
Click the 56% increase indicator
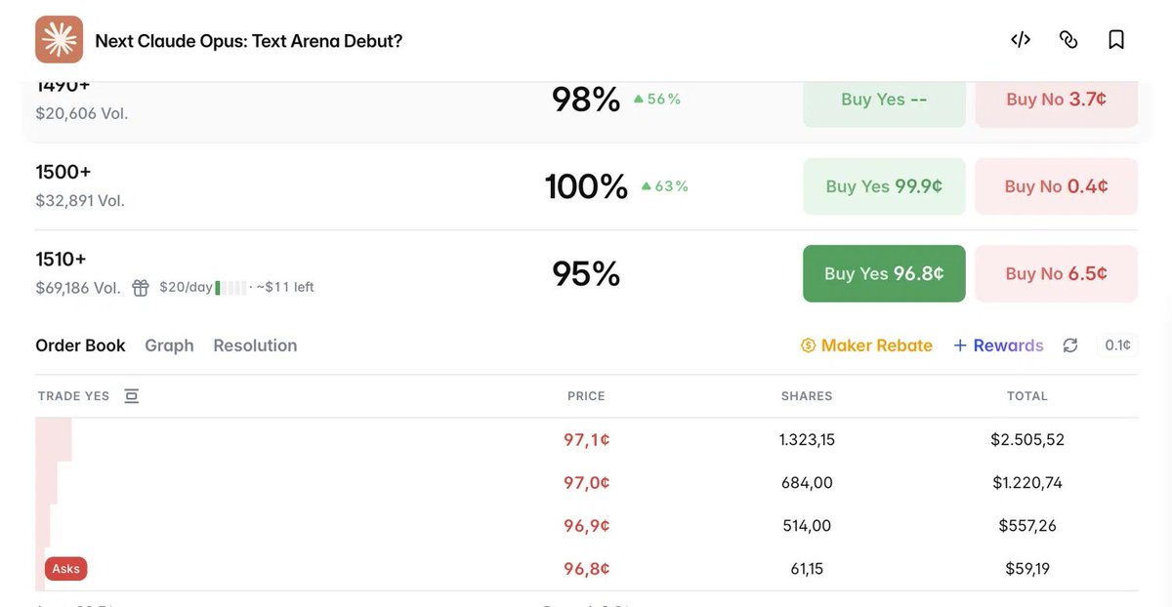click(x=657, y=100)
